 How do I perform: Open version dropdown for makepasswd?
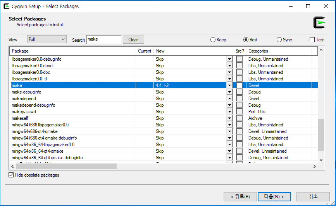coord(229,112)
